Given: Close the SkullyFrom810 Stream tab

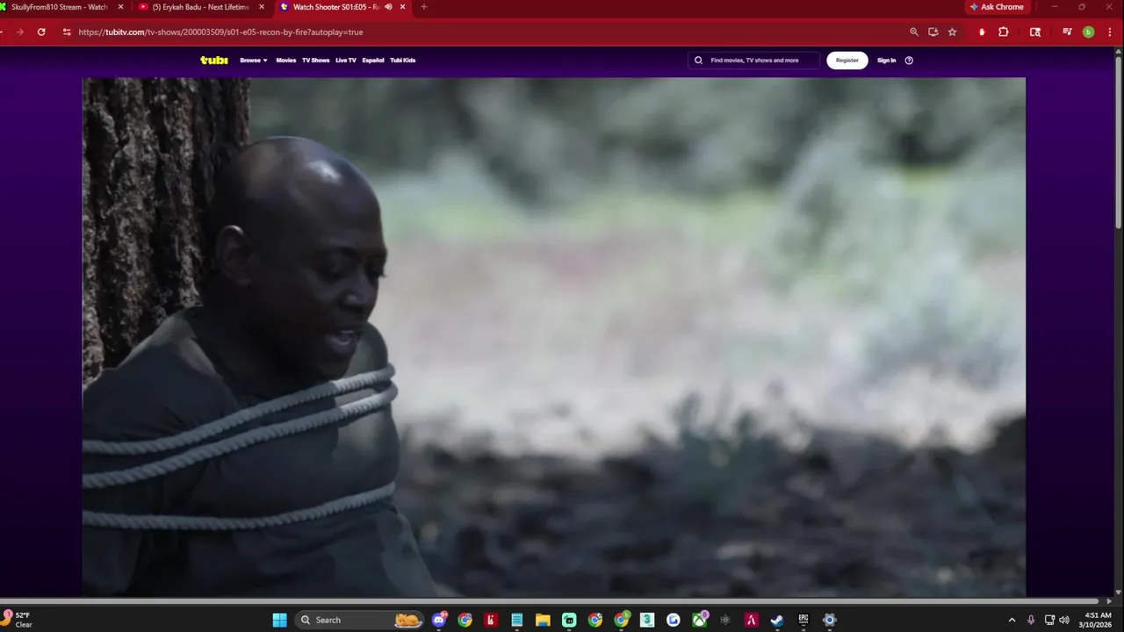Looking at the screenshot, I should (x=121, y=7).
